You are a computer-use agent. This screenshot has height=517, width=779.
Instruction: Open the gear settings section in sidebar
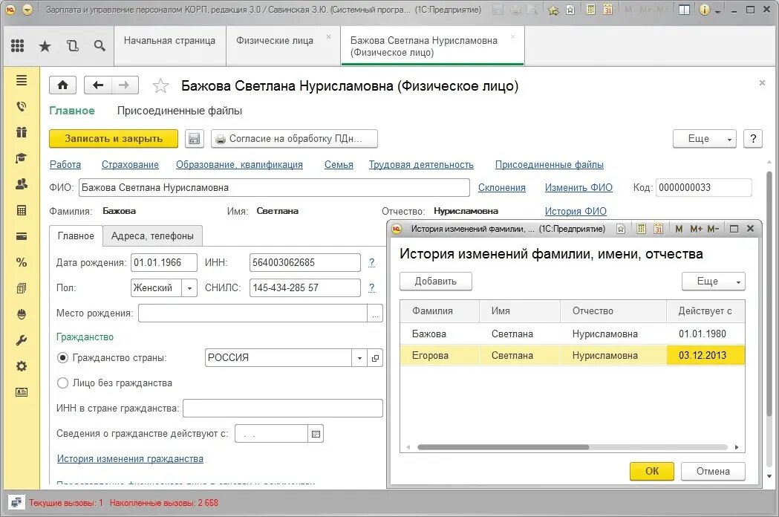[22, 366]
